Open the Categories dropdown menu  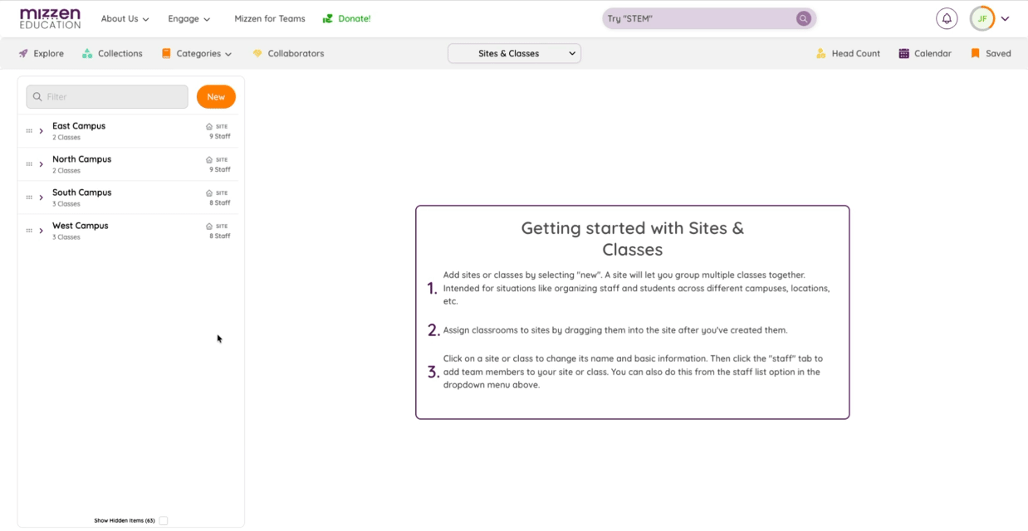tap(197, 54)
